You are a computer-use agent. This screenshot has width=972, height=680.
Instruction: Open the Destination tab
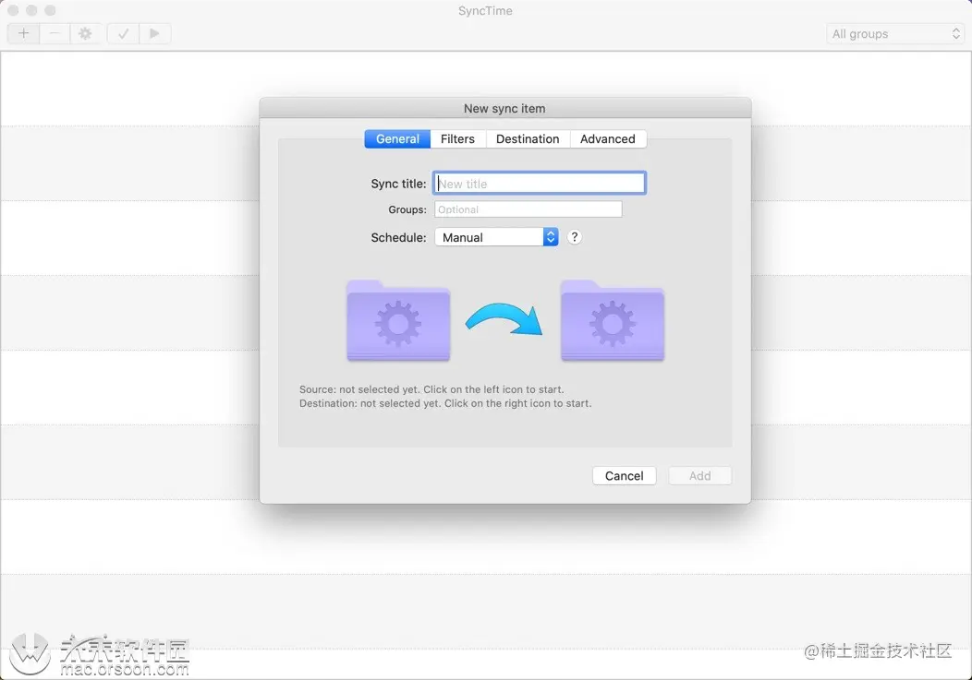click(528, 138)
